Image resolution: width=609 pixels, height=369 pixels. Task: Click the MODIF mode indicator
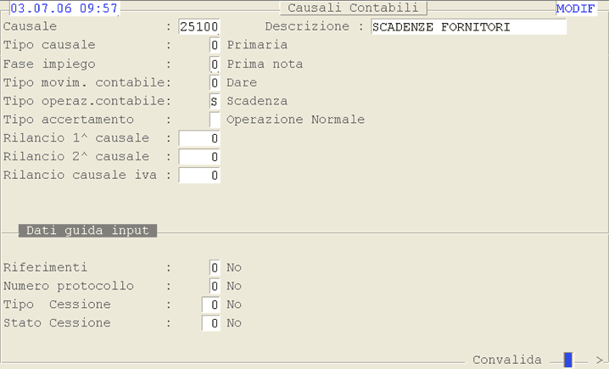point(576,8)
